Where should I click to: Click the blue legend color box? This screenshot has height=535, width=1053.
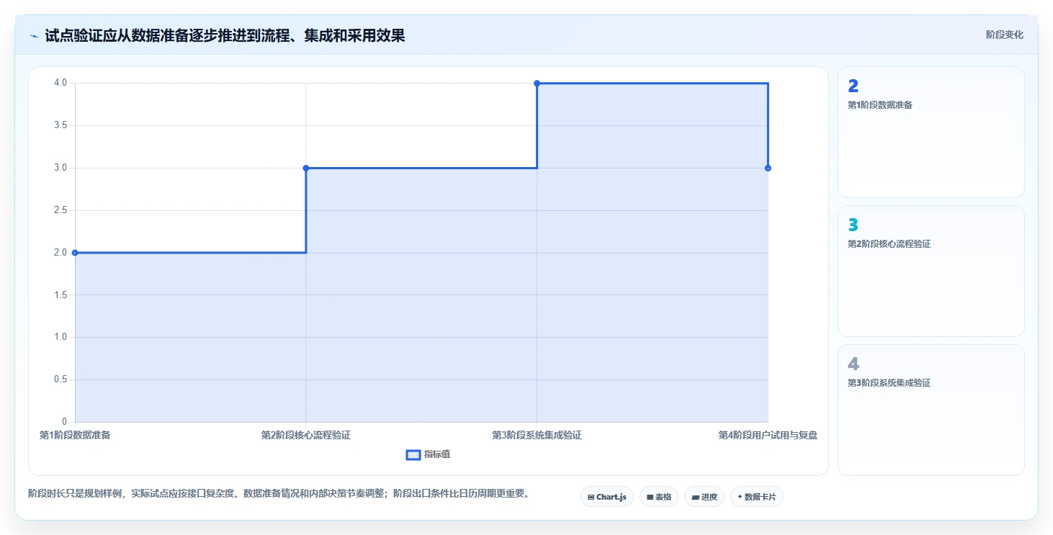413,454
